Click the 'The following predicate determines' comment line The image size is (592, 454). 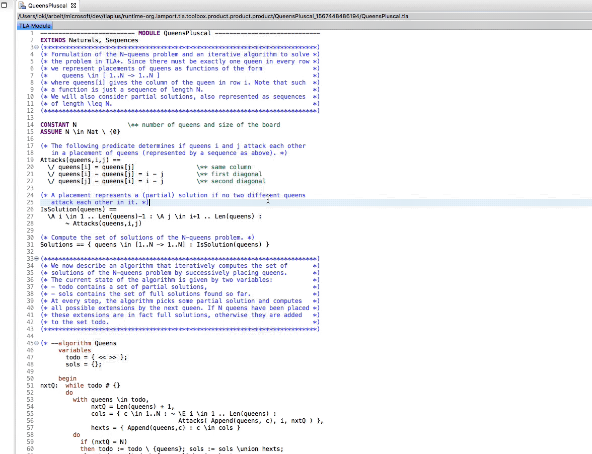point(173,146)
